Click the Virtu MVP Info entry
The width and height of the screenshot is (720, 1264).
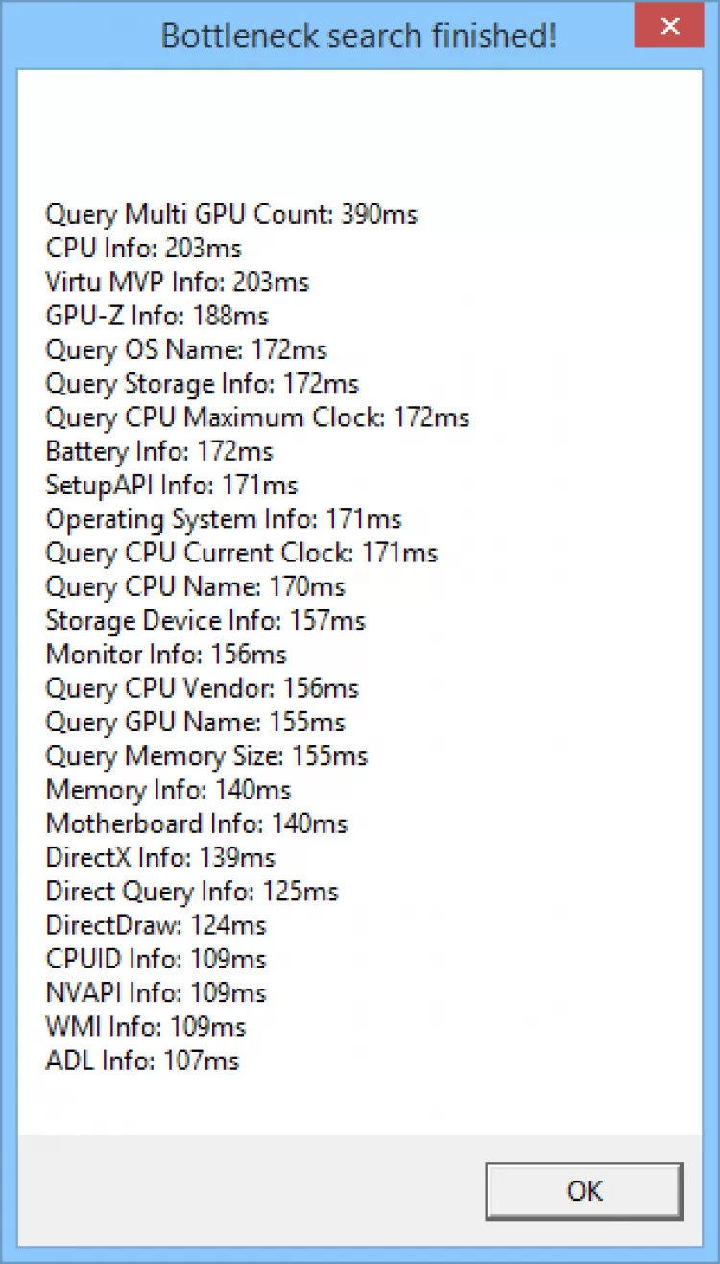(x=177, y=282)
